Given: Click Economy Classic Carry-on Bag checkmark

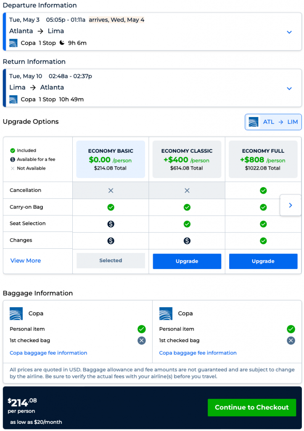Looking at the screenshot, I should 187,207.
